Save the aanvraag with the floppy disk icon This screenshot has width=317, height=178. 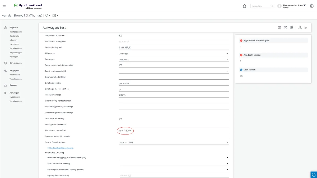286,28
